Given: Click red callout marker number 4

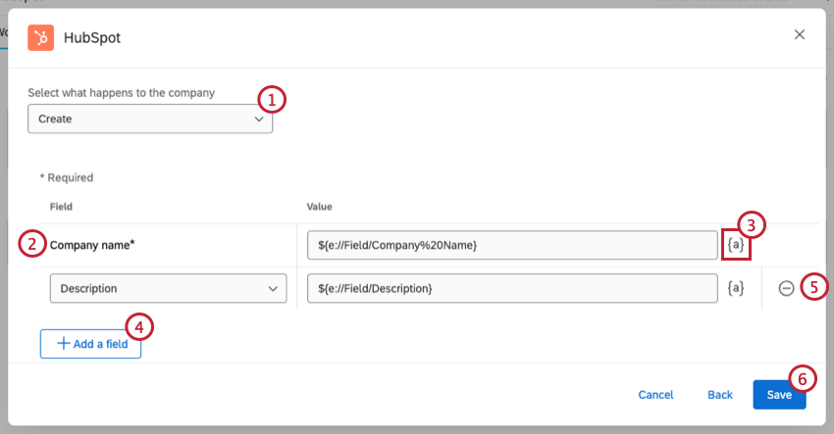Looking at the screenshot, I should pos(140,327).
